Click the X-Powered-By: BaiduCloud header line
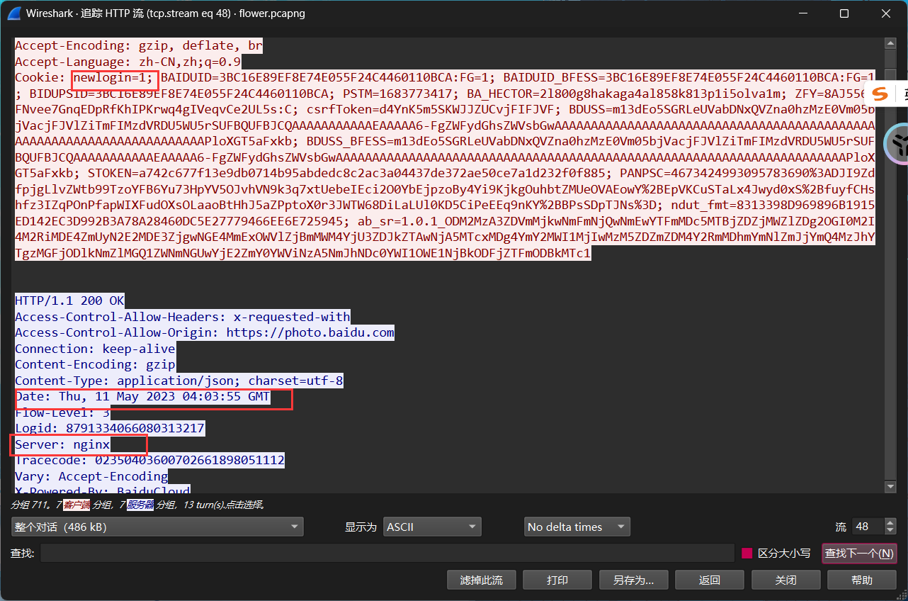This screenshot has width=908, height=601. tap(103, 489)
